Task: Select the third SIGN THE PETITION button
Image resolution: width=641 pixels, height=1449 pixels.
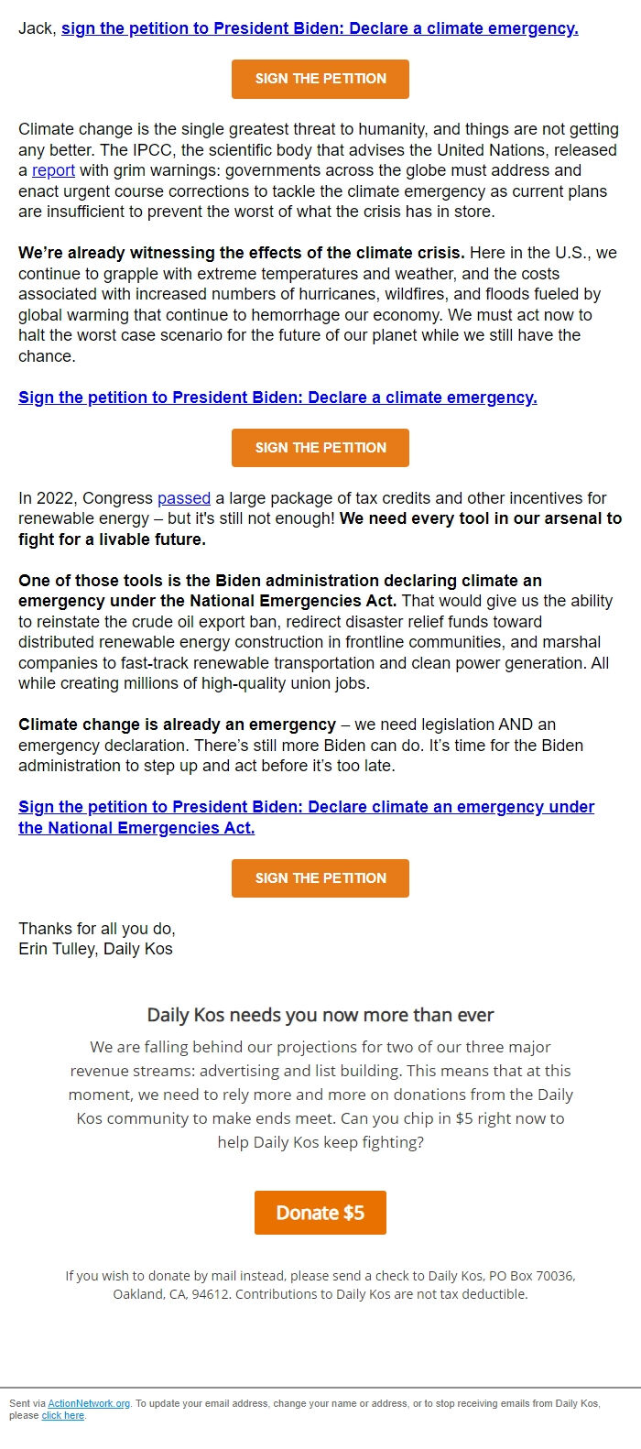Action: (320, 877)
